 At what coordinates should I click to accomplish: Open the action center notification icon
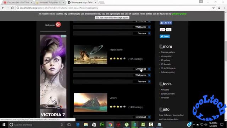[222, 125]
